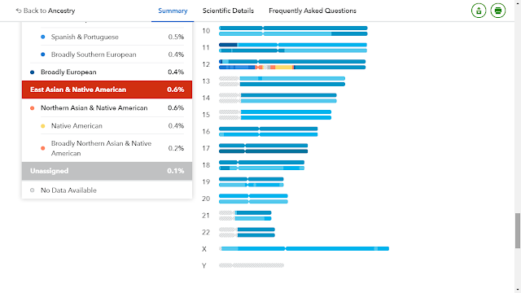
Task: Click the No Data Available circle
Action: pyautogui.click(x=33, y=190)
